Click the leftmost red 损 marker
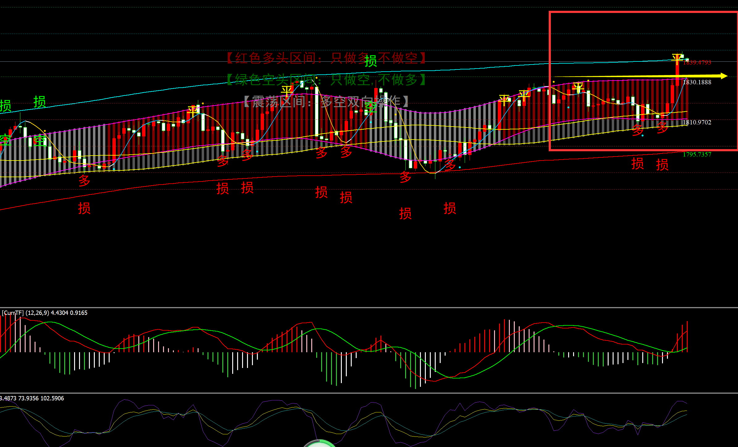The width and height of the screenshot is (738, 447). pos(84,208)
